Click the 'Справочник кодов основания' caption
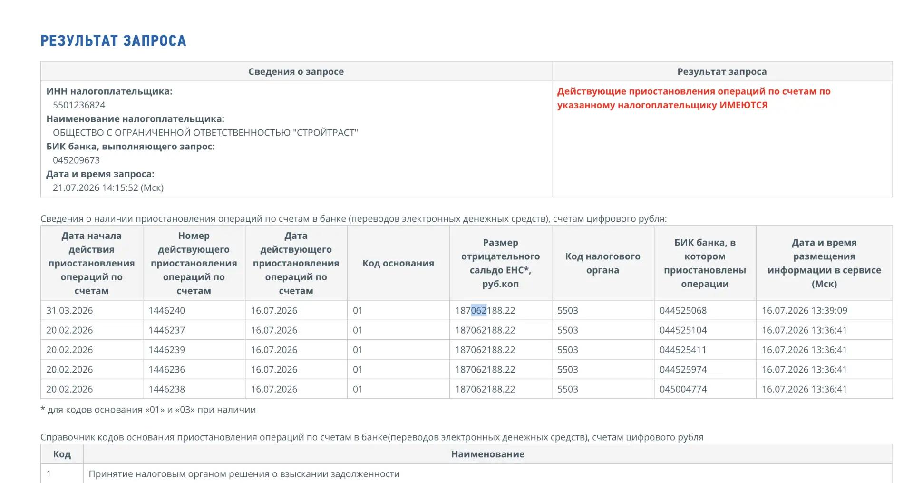The image size is (913, 483). [372, 437]
